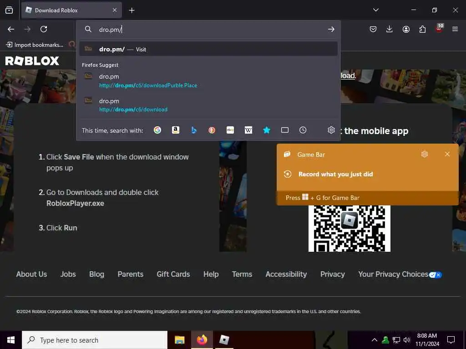
Task: Open the volume control in tray
Action: tap(407, 340)
